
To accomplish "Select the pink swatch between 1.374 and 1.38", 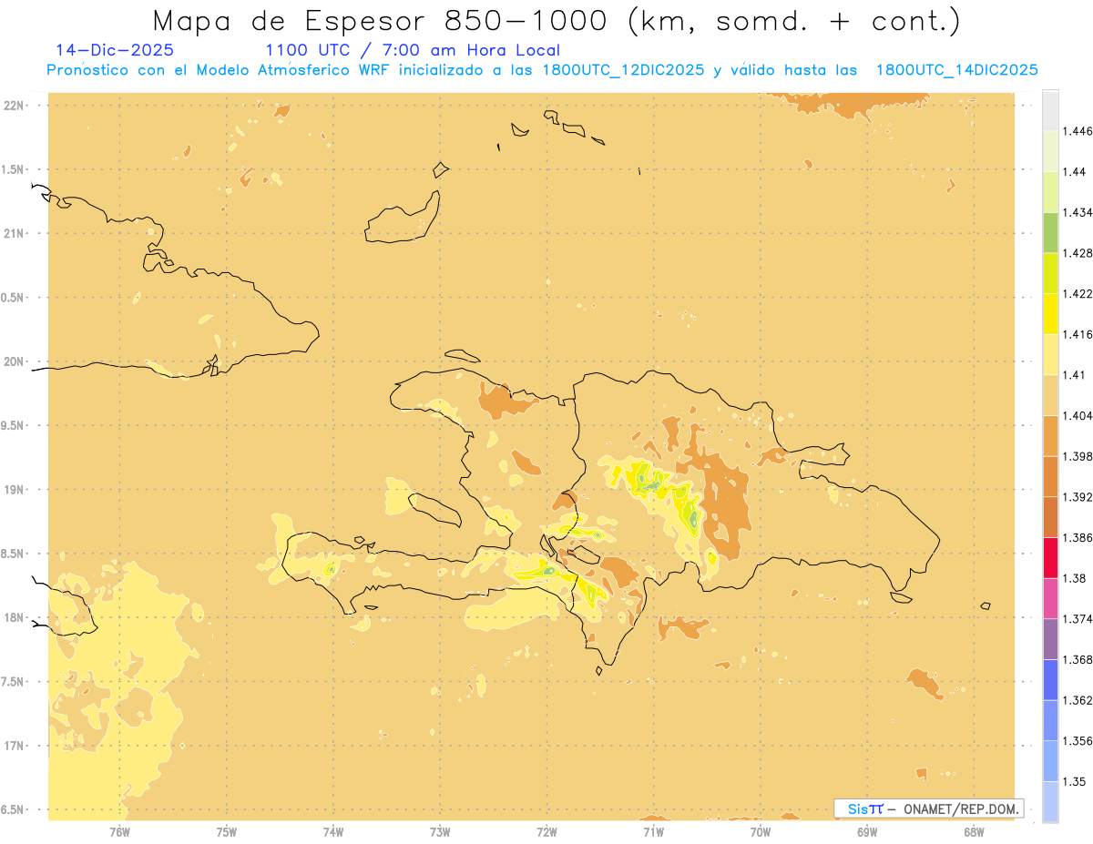I will (x=1050, y=598).
